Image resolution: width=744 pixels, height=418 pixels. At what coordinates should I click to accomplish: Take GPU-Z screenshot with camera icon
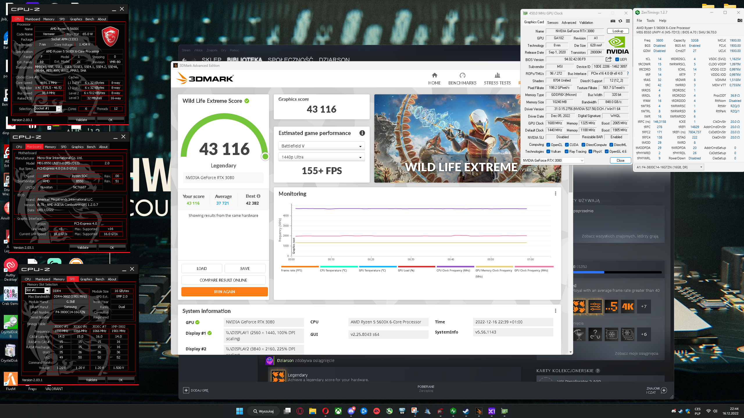point(613,21)
